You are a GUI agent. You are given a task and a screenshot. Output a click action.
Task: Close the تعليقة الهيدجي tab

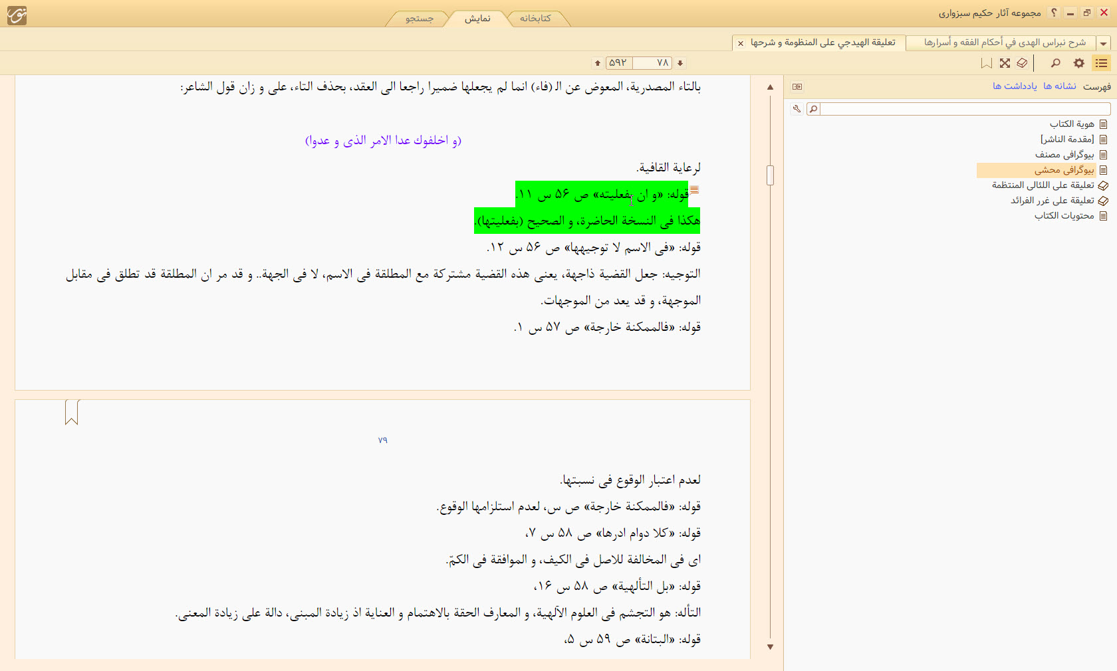[x=741, y=43]
